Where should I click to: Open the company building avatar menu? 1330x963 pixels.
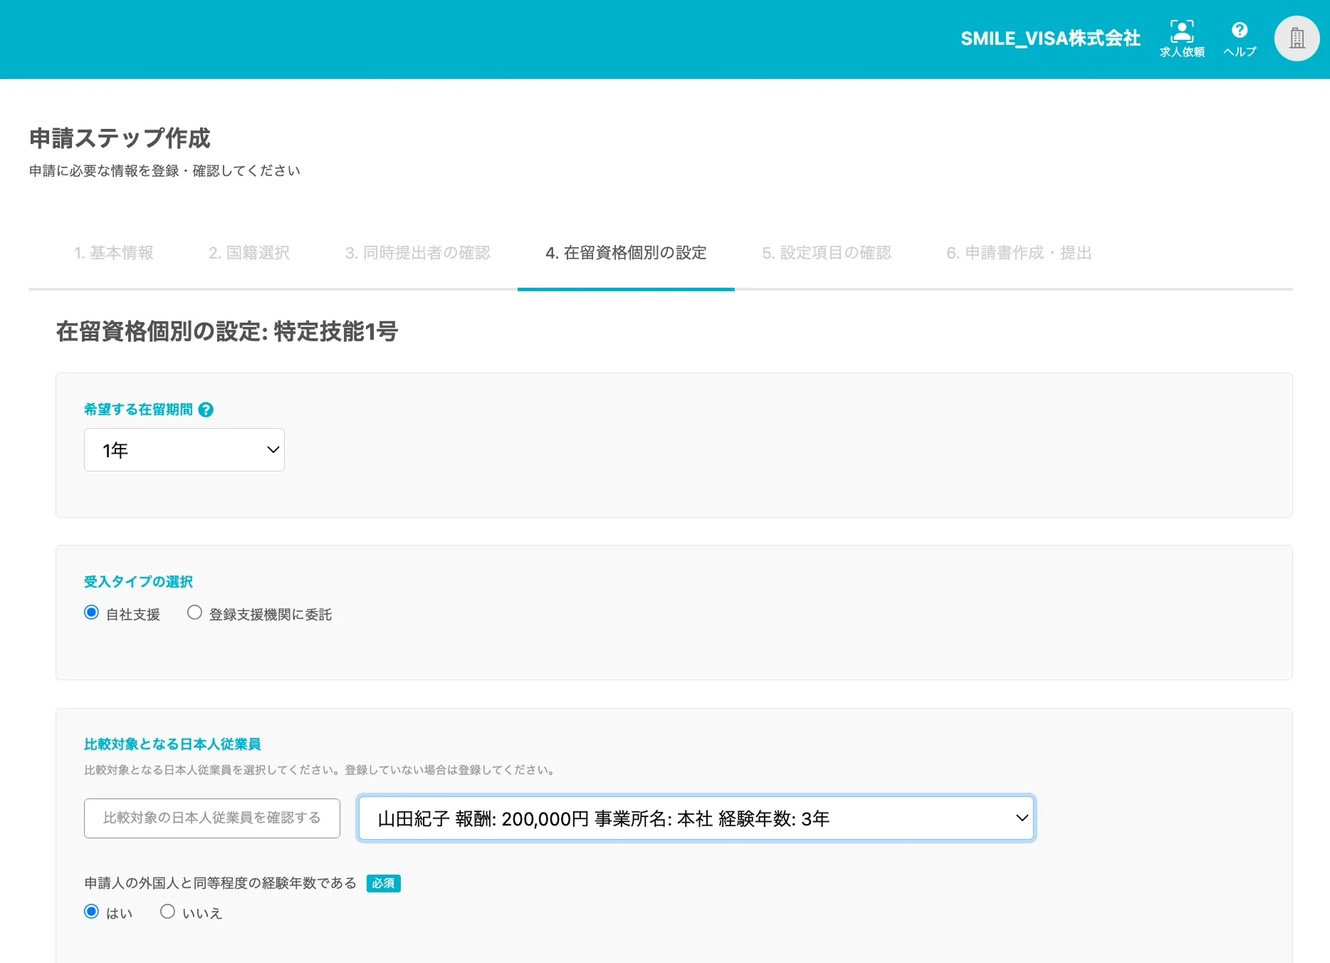click(1297, 38)
